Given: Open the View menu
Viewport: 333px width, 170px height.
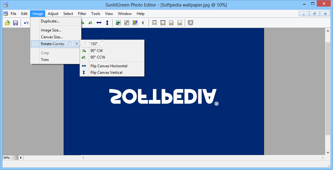Looking at the screenshot, I should click(109, 14).
